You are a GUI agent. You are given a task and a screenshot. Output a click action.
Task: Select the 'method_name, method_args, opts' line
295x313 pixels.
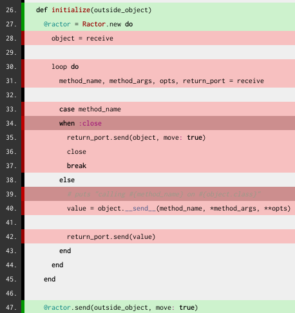pos(160,81)
